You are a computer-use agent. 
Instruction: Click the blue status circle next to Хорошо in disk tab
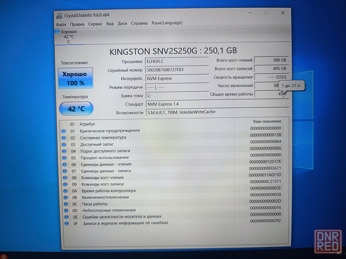57,31
